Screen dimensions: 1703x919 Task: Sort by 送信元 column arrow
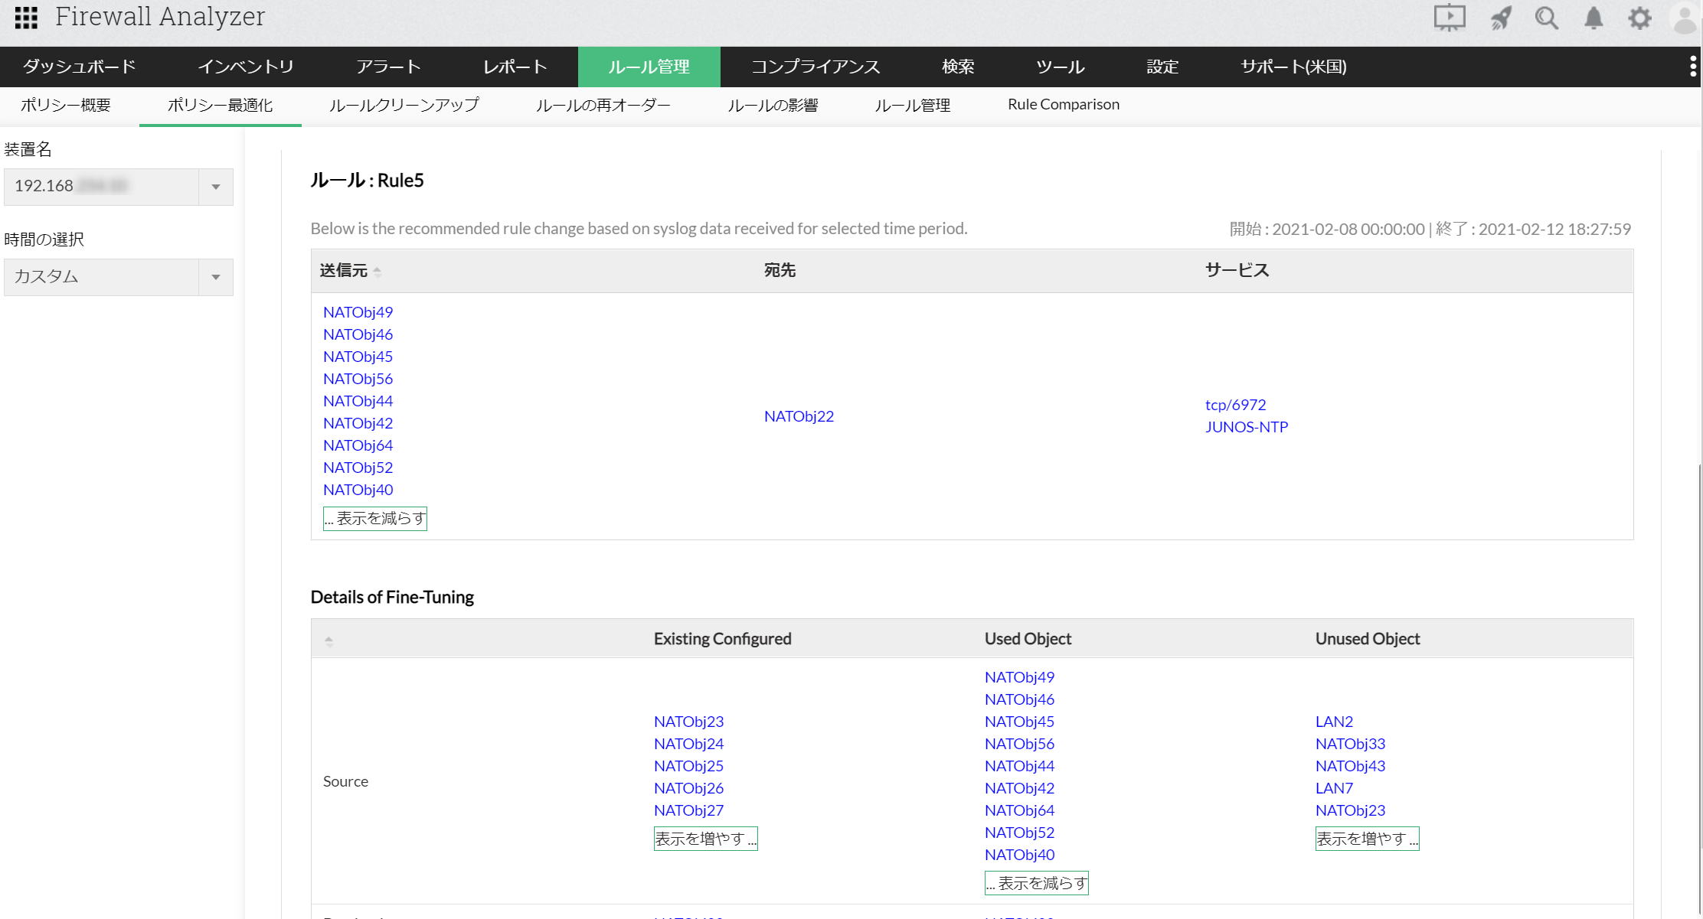point(378,271)
